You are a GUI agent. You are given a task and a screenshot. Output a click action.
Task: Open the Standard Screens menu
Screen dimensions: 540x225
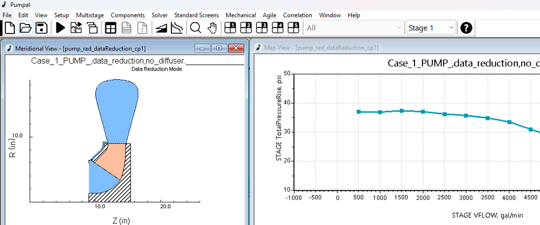click(196, 15)
